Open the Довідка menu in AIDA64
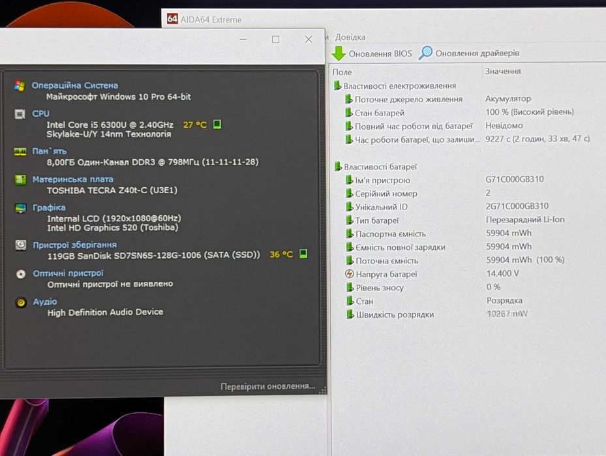606x456 pixels. (x=350, y=37)
